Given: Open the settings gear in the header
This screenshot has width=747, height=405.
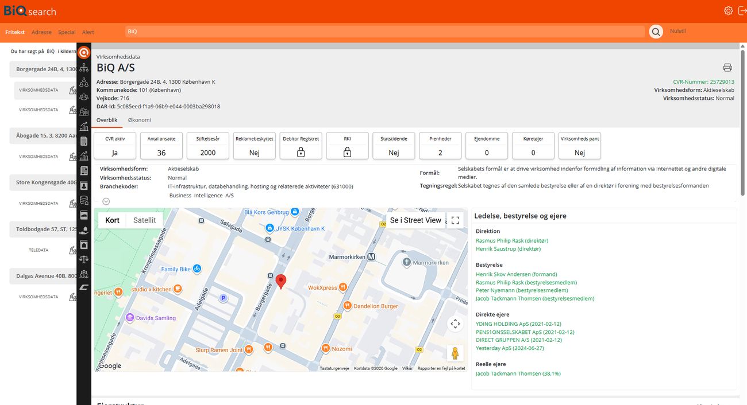Looking at the screenshot, I should 728,11.
